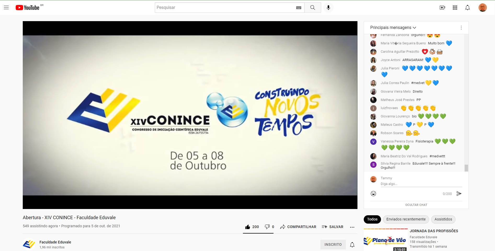
Task: Open JORNADA DAS PROFISSÕES video title
Action: tap(434, 231)
